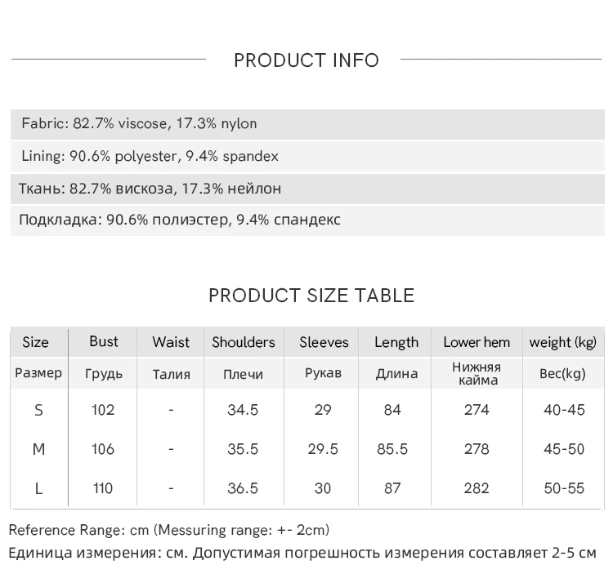Image resolution: width=613 pixels, height=583 pixels.
Task: Select the Bust column header
Action: 104,342
